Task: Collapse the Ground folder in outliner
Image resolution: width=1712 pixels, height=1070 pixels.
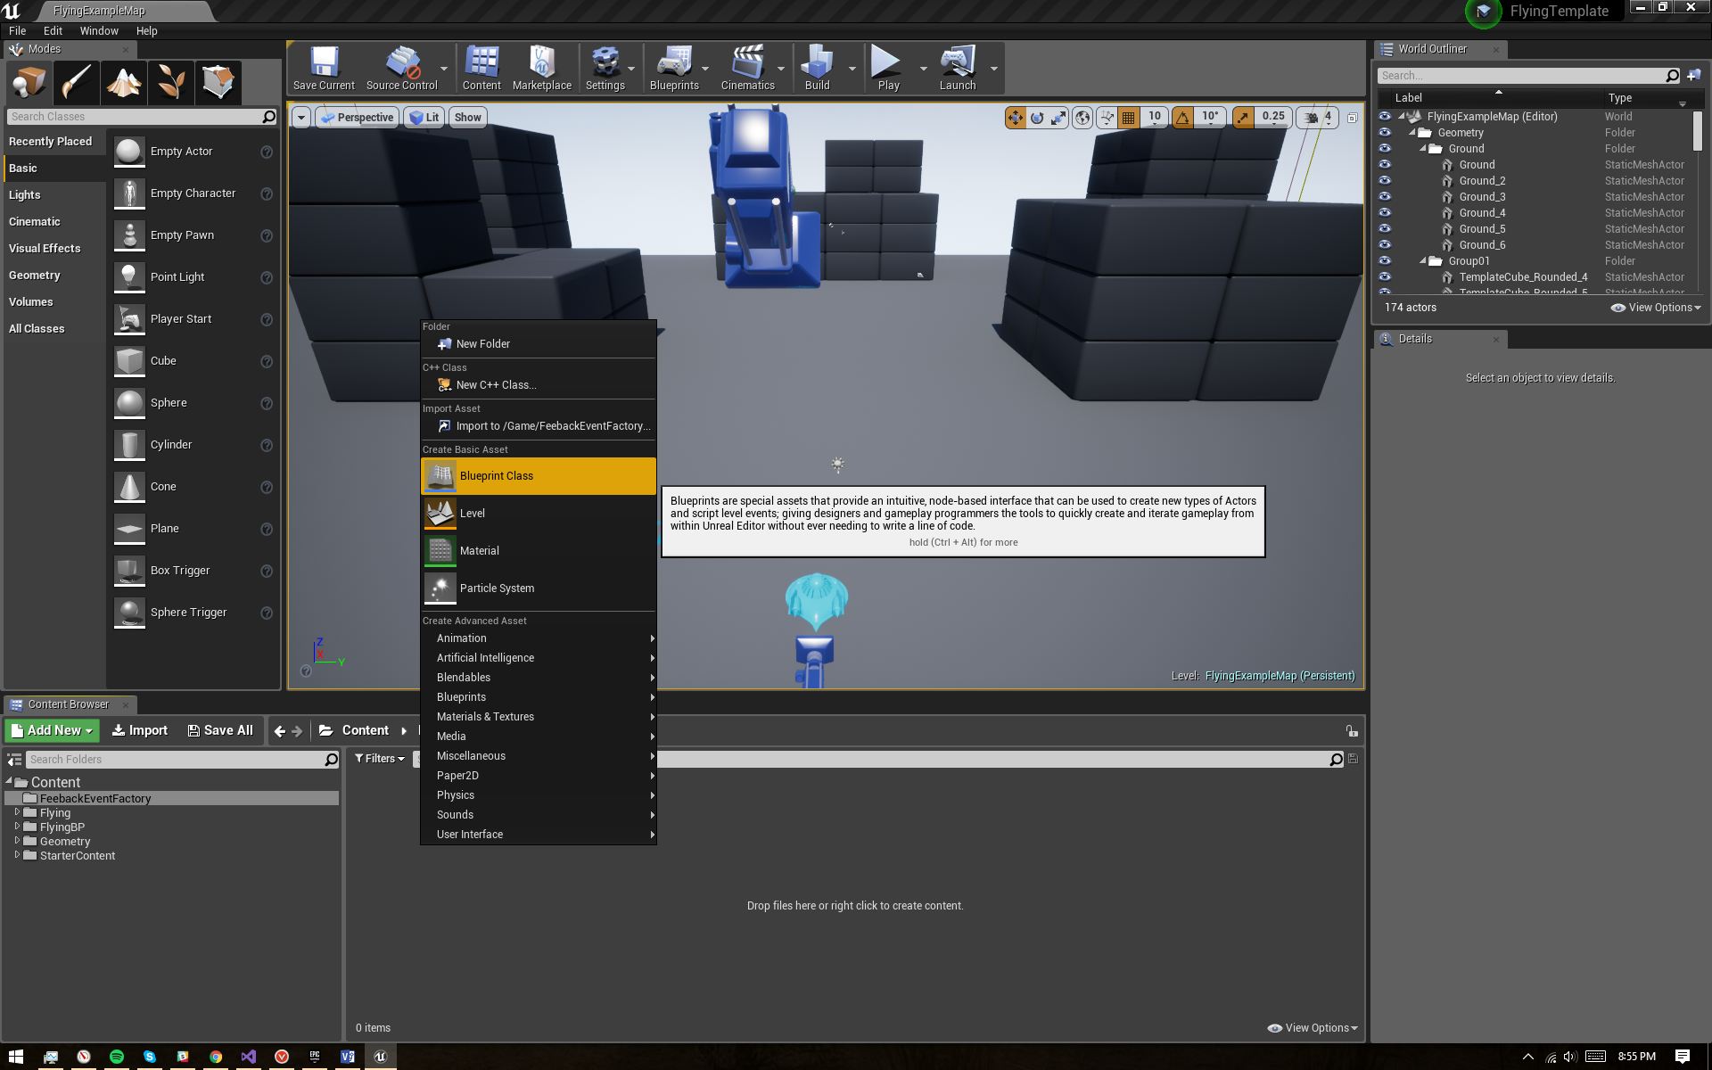Action: tap(1423, 149)
